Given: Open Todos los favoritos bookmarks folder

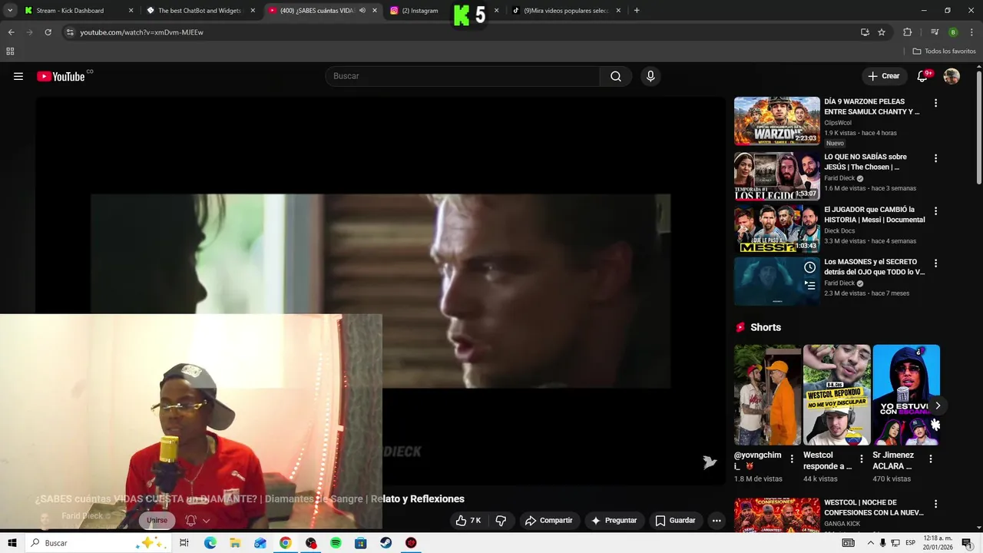Looking at the screenshot, I should [x=944, y=51].
